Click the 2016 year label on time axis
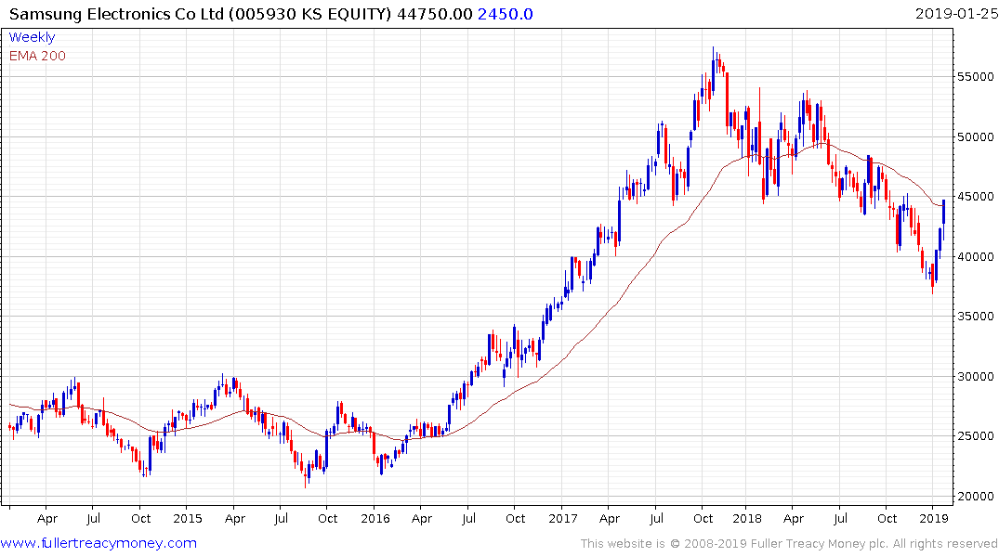Viewport: 999px width, 557px height. pyautogui.click(x=375, y=518)
